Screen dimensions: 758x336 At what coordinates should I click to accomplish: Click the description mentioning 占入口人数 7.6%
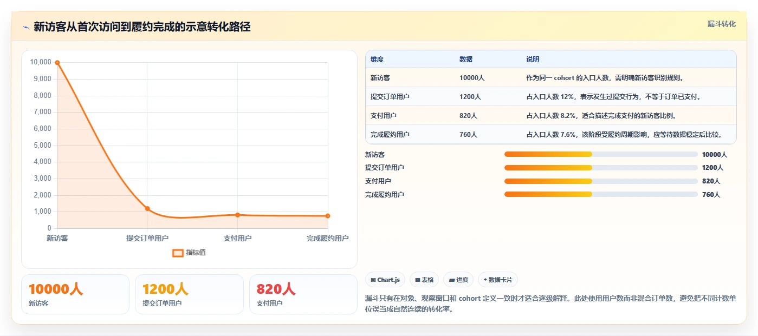coord(624,135)
